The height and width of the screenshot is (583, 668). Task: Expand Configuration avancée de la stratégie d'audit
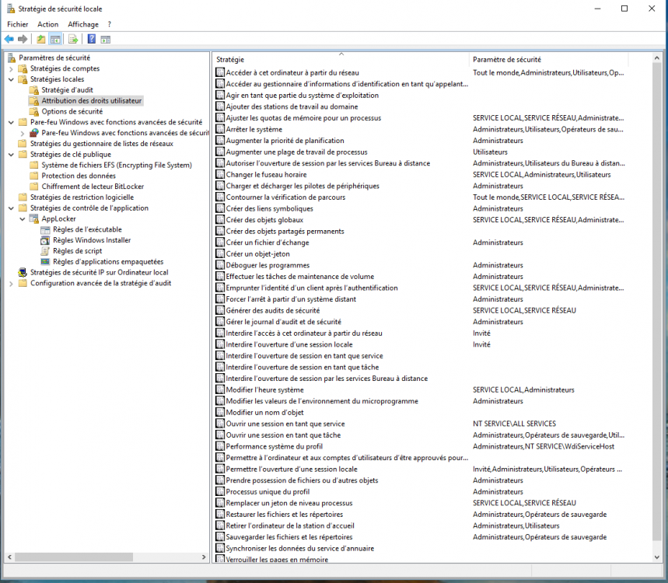[11, 283]
